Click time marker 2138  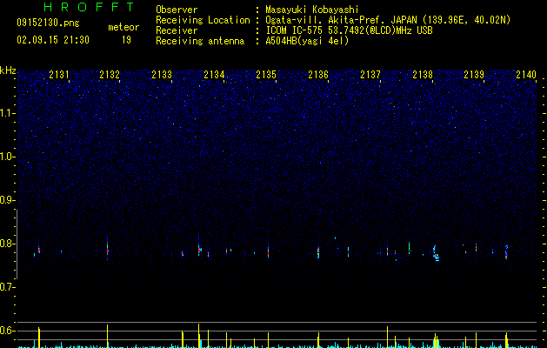[x=423, y=75]
